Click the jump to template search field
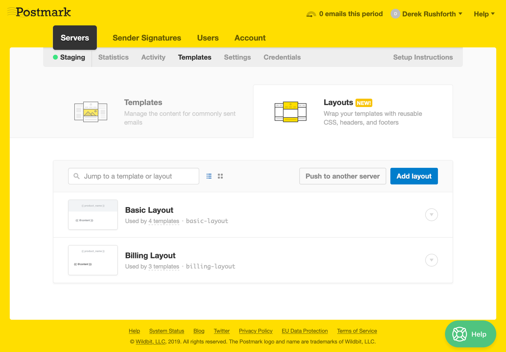 point(133,176)
